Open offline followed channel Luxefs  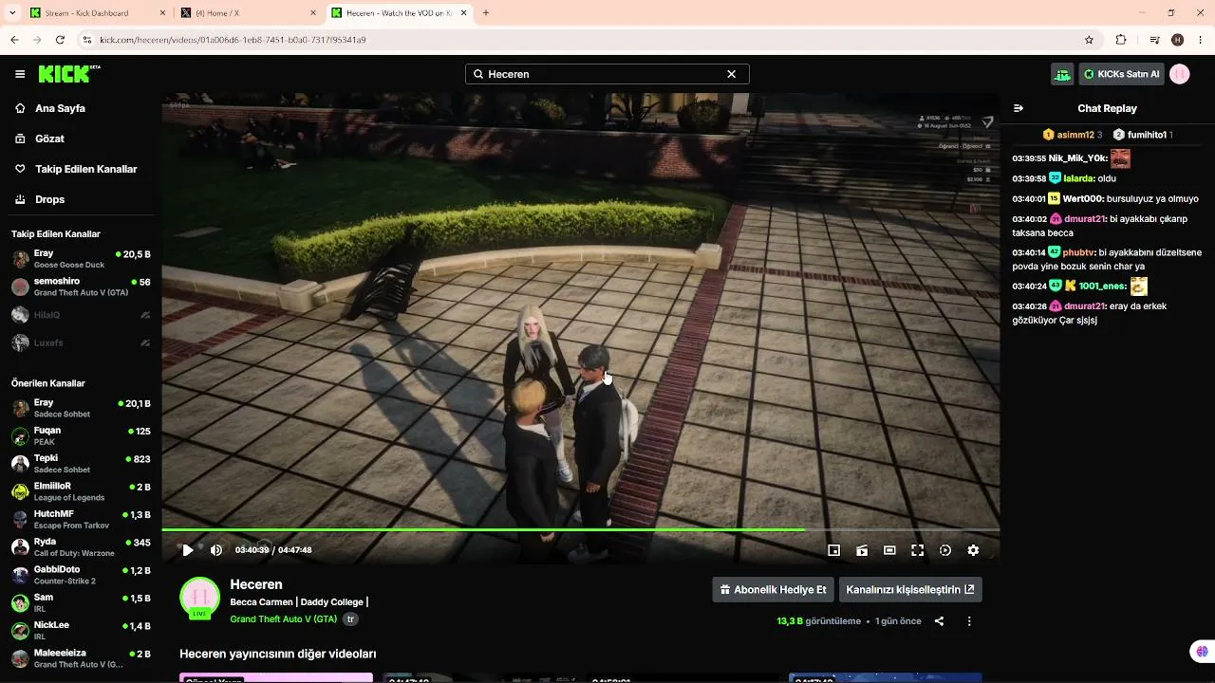tap(81, 342)
